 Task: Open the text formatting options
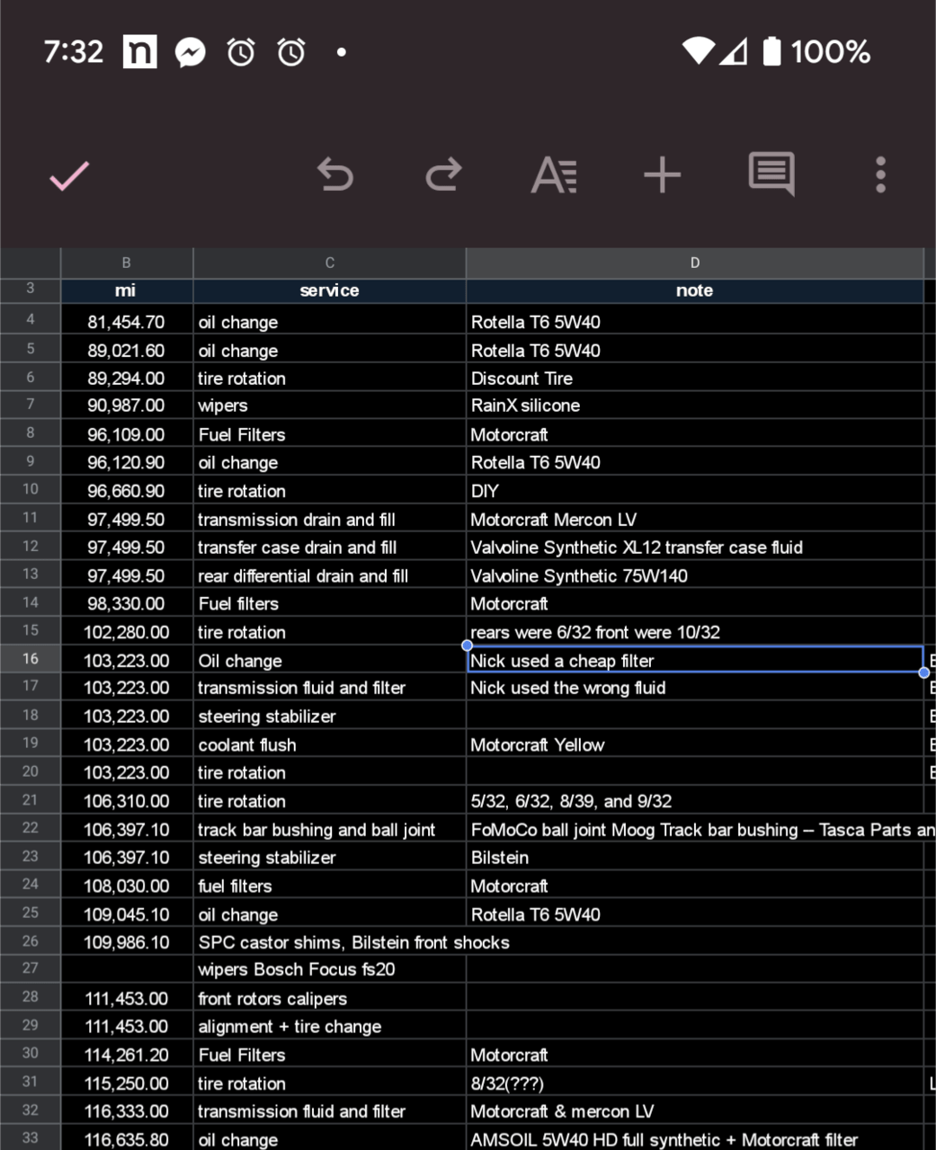(x=554, y=174)
